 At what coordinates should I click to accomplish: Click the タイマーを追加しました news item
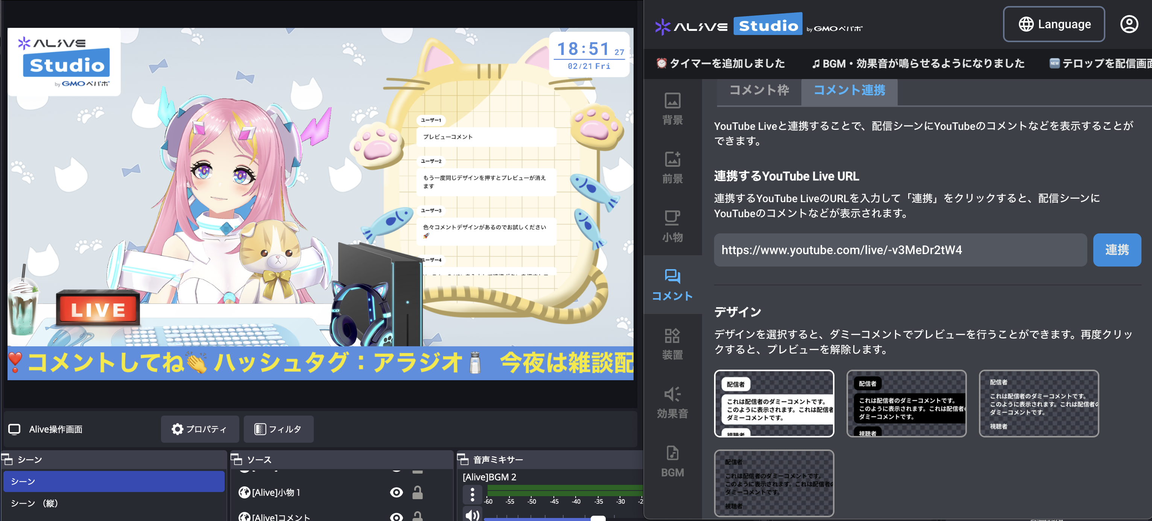tap(720, 64)
